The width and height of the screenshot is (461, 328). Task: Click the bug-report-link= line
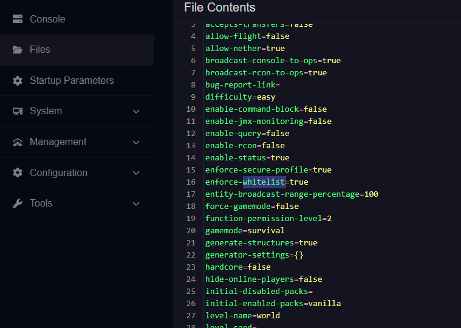pyautogui.click(x=242, y=84)
